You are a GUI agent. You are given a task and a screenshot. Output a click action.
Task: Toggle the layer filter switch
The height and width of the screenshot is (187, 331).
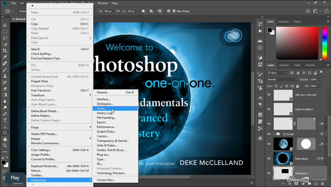point(321,73)
